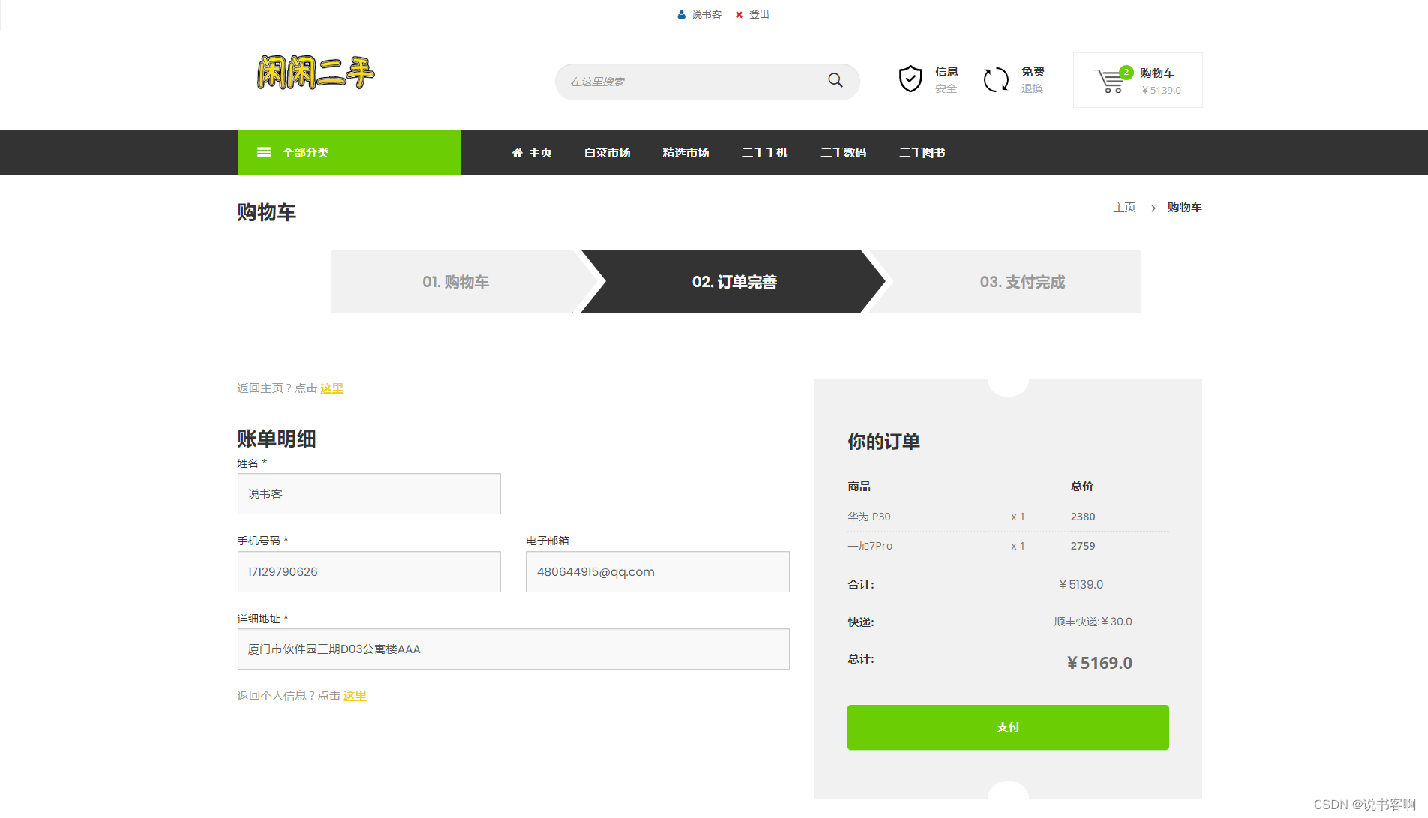Click the green 支付 pay button
The height and width of the screenshot is (818, 1428).
[x=1008, y=727]
